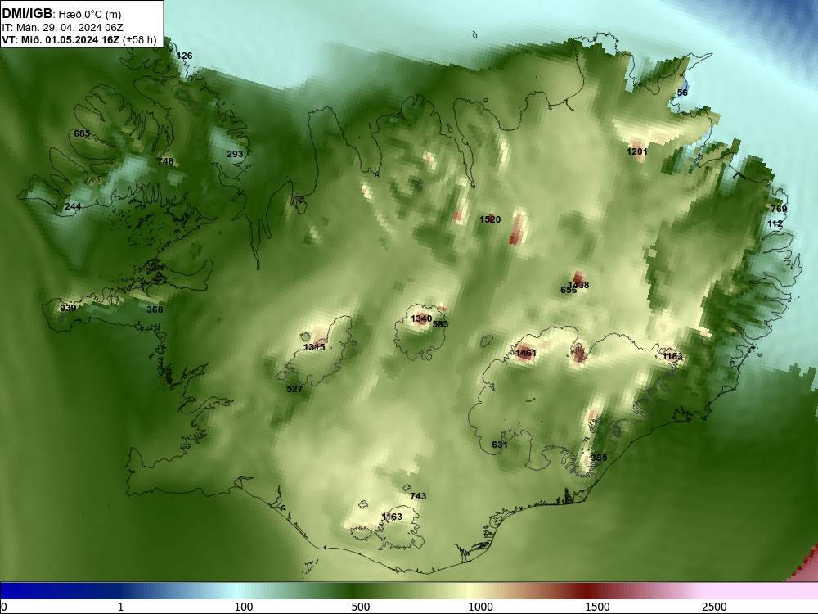Click the 368 value label
This screenshot has width=818, height=614.
[155, 309]
